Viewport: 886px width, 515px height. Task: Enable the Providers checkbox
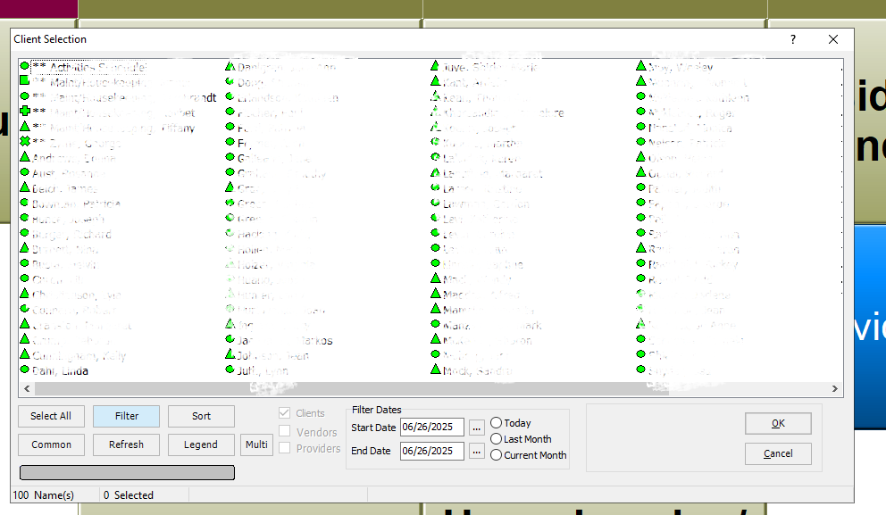click(x=284, y=448)
